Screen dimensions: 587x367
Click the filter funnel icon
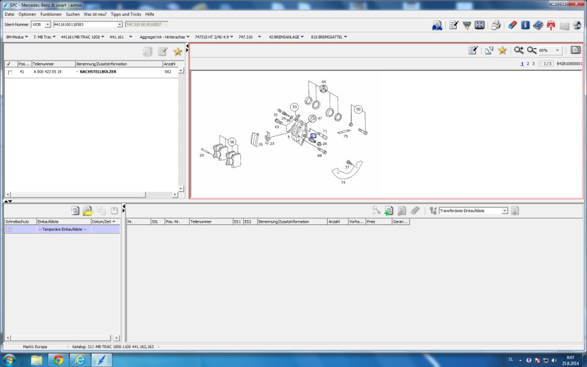[x=467, y=25]
